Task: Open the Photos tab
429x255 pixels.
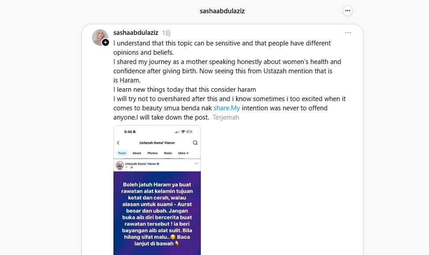Action: pyautogui.click(x=152, y=153)
